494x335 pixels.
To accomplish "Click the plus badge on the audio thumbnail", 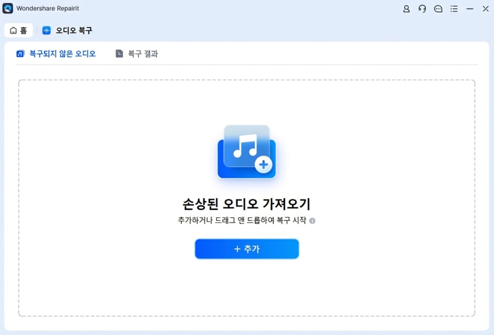I will pos(263,166).
